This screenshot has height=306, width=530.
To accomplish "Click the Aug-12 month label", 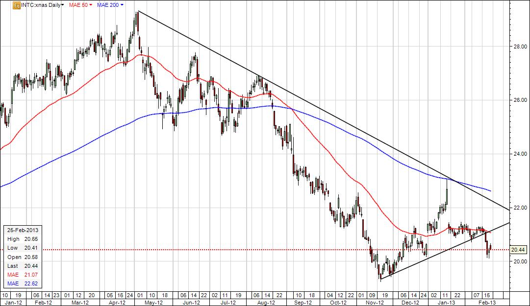I will click(x=266, y=302).
